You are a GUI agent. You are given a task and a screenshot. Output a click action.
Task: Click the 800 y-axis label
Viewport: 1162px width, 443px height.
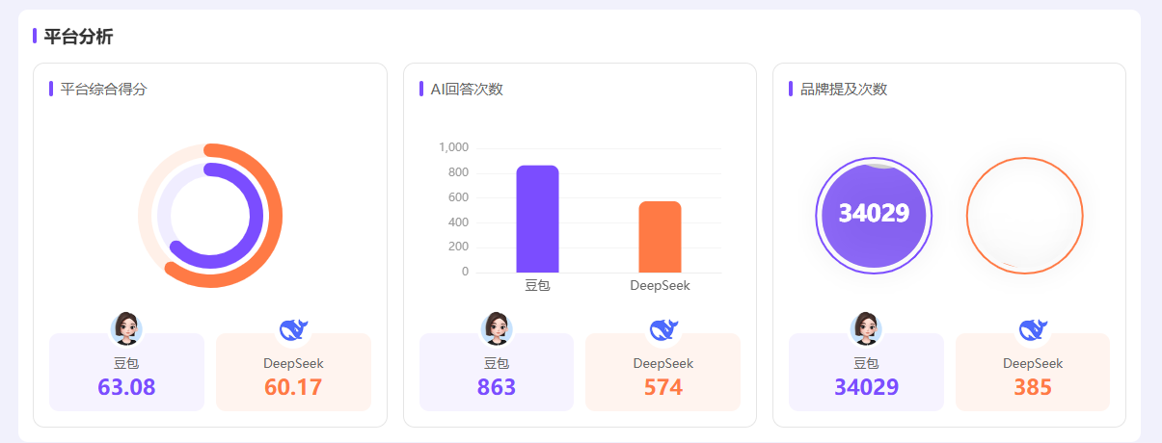(x=459, y=172)
